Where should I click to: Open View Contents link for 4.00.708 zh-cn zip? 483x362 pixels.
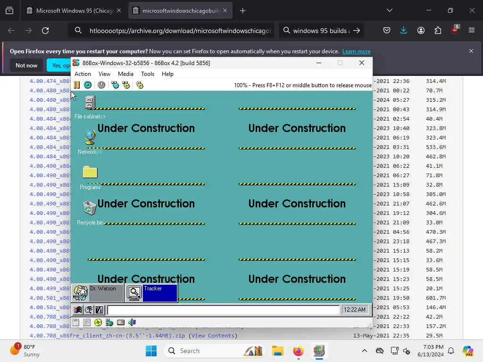tap(213, 336)
